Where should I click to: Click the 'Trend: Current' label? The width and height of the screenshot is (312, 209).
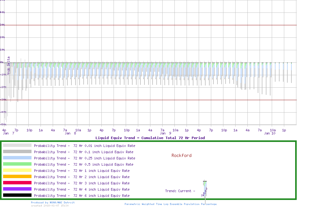(180, 191)
